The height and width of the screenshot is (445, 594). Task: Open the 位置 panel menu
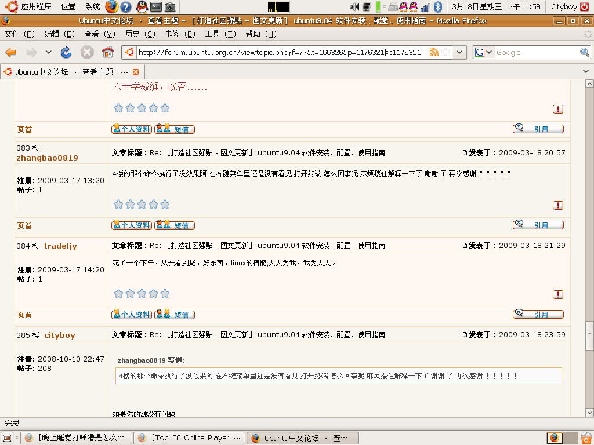pyautogui.click(x=68, y=7)
